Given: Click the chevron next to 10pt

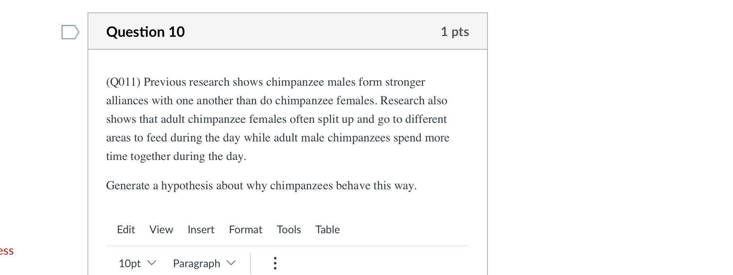Looking at the screenshot, I should pyautogui.click(x=152, y=263).
